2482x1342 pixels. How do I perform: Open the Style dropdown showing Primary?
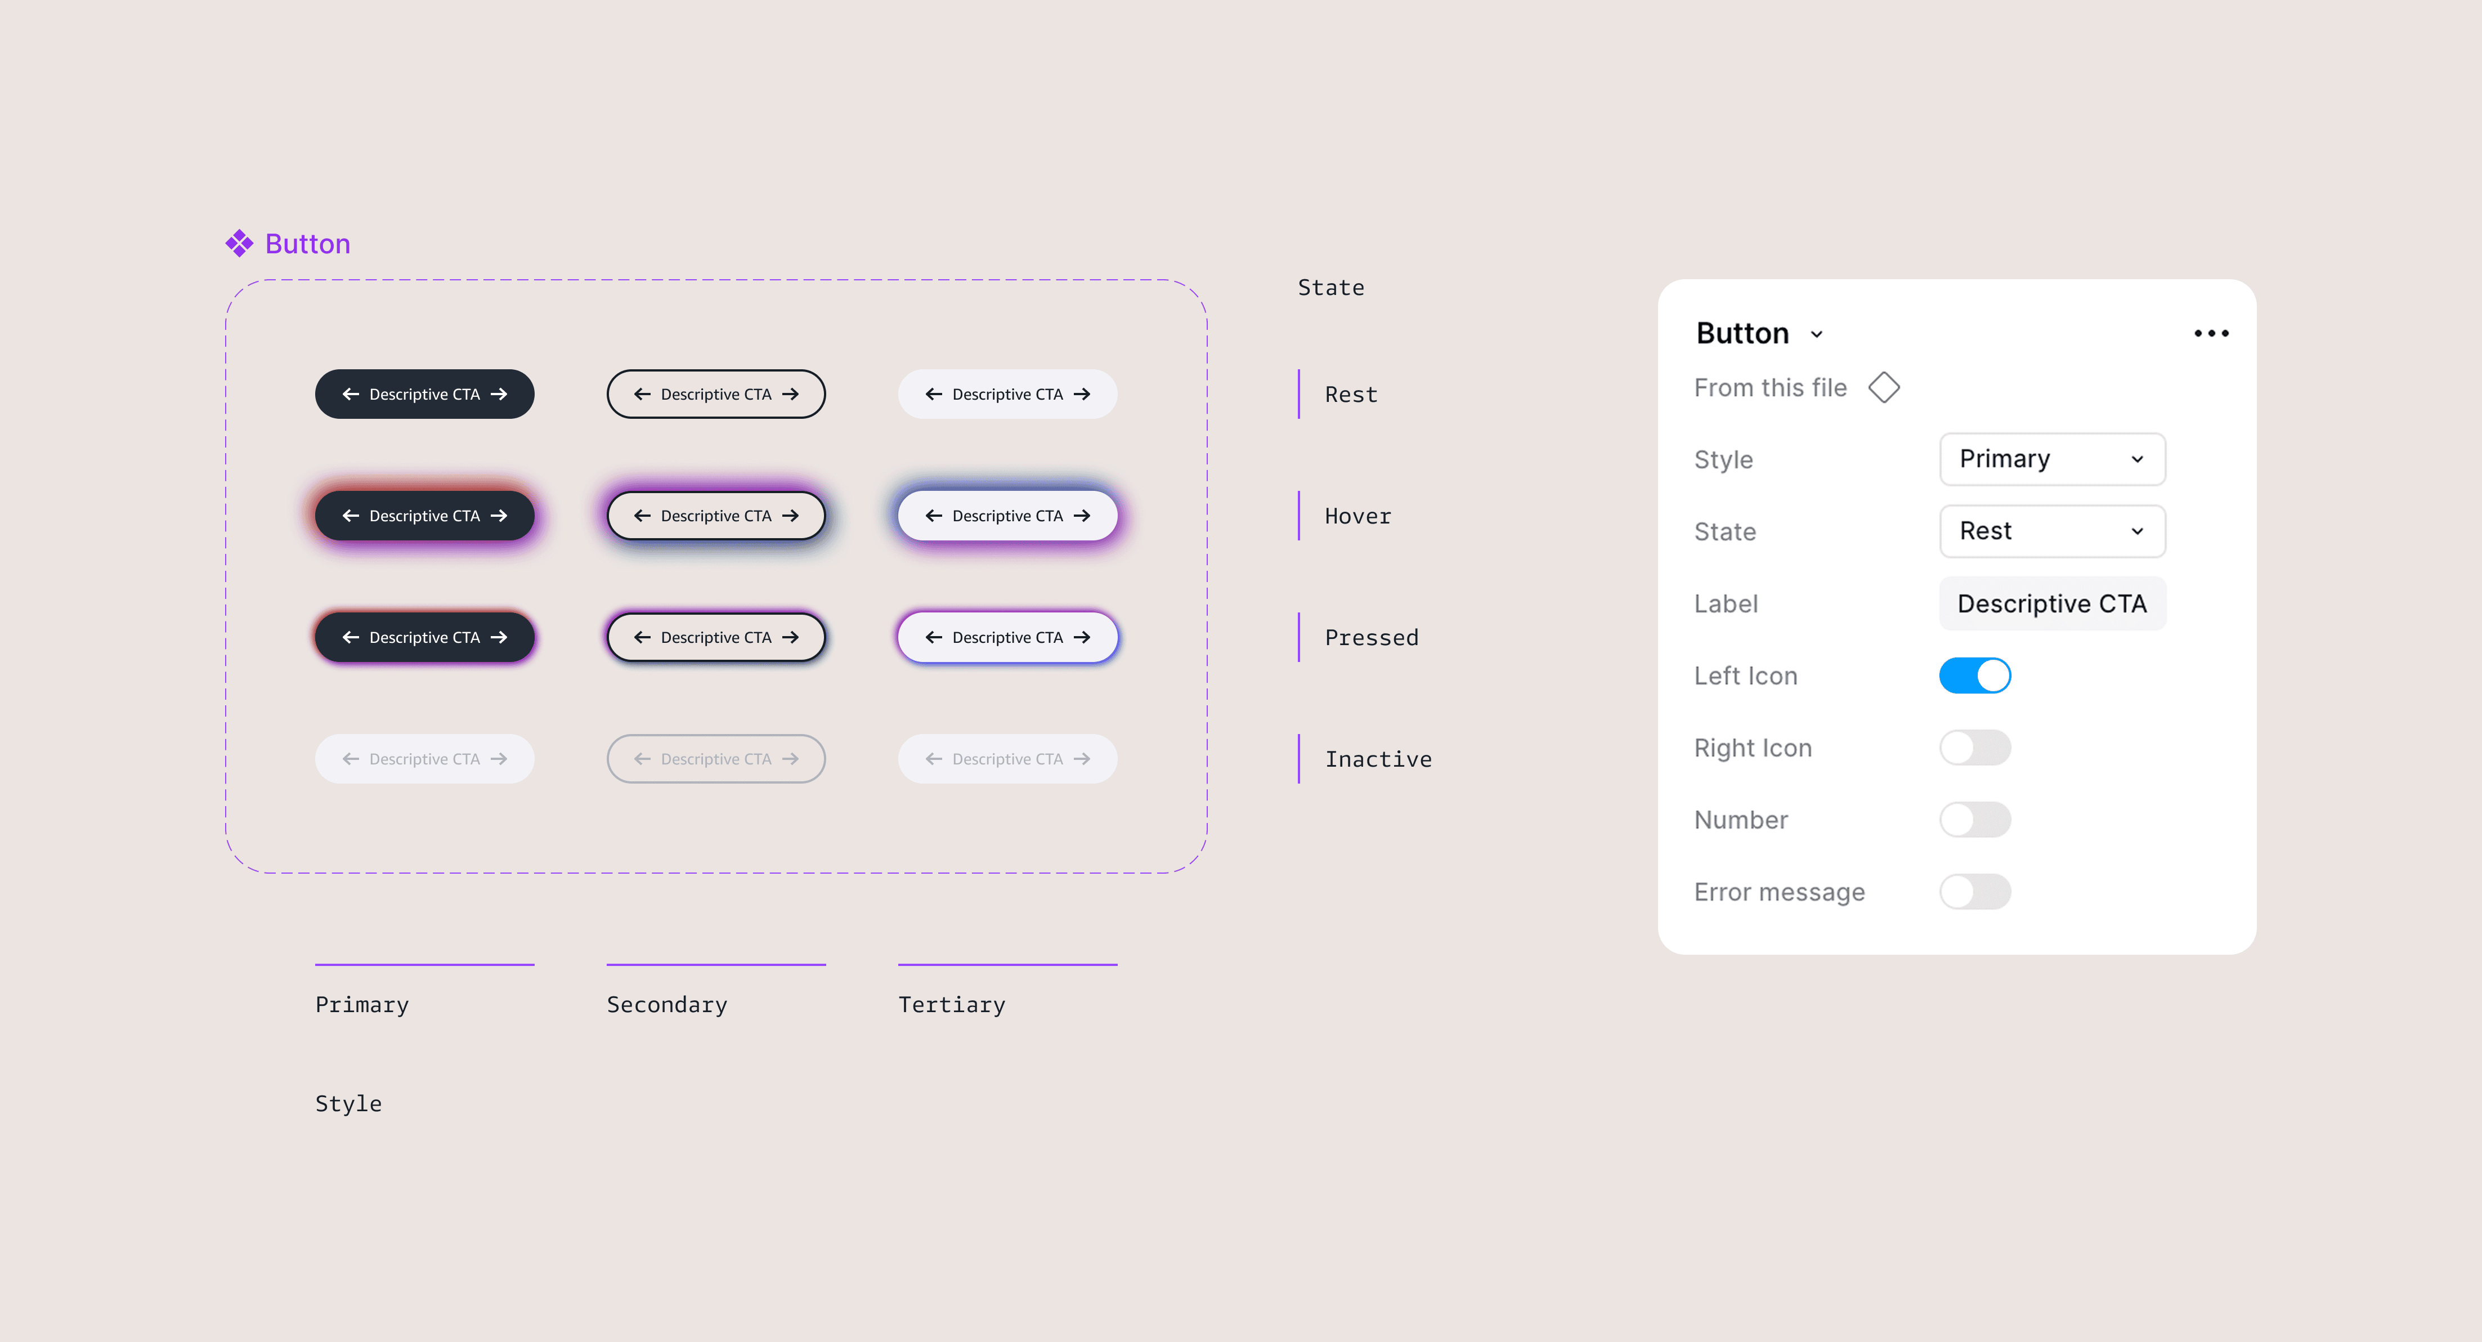pos(2052,459)
